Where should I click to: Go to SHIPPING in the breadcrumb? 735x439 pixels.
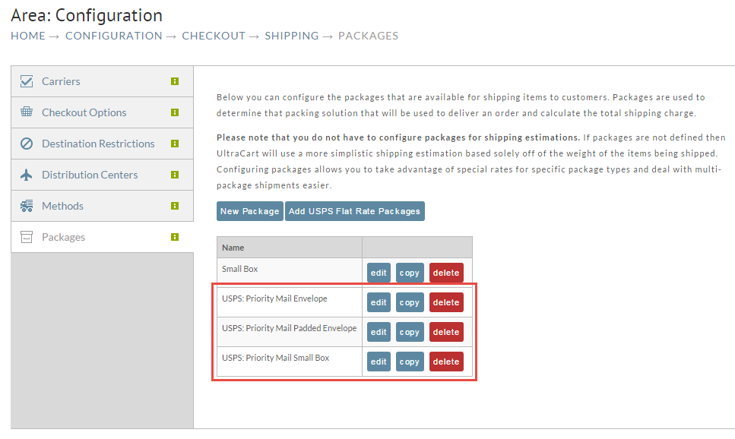[x=292, y=36]
